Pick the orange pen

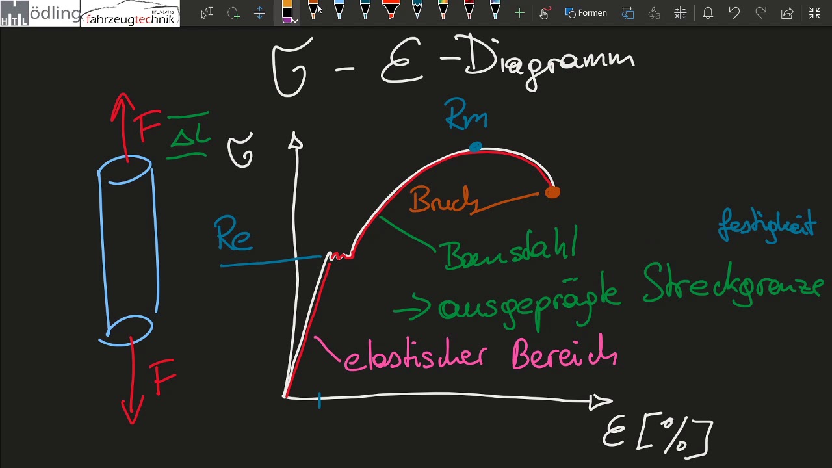pyautogui.click(x=313, y=10)
